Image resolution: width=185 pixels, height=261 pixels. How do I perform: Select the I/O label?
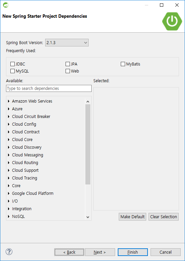click(15, 201)
